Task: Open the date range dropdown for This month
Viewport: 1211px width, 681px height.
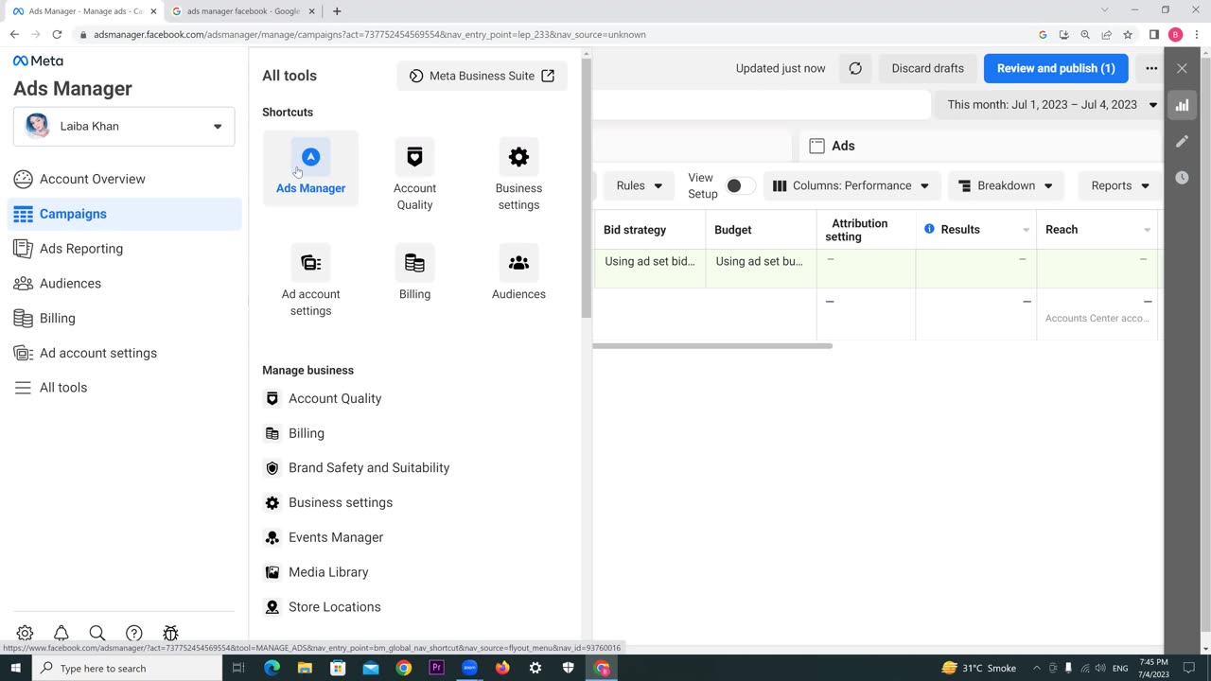Action: [x=1052, y=105]
